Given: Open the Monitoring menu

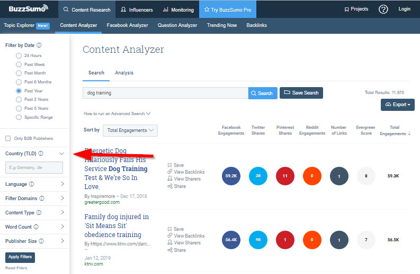Looking at the screenshot, I should 178,10.
